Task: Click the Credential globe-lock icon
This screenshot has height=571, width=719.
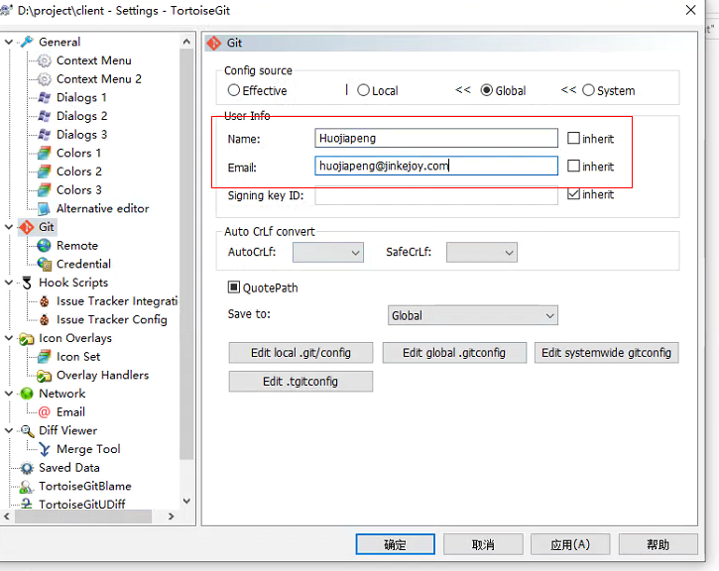Action: point(44,264)
